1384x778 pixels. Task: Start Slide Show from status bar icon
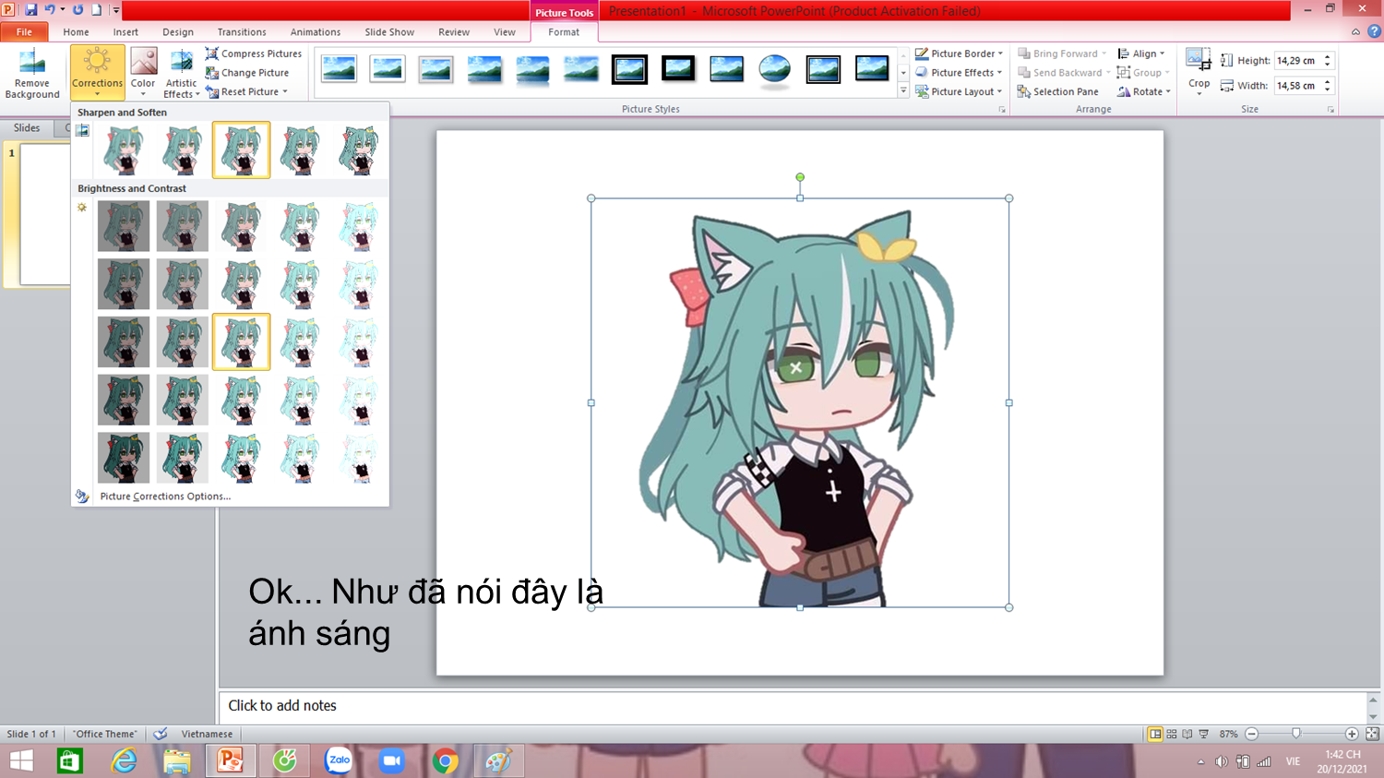tap(1204, 734)
